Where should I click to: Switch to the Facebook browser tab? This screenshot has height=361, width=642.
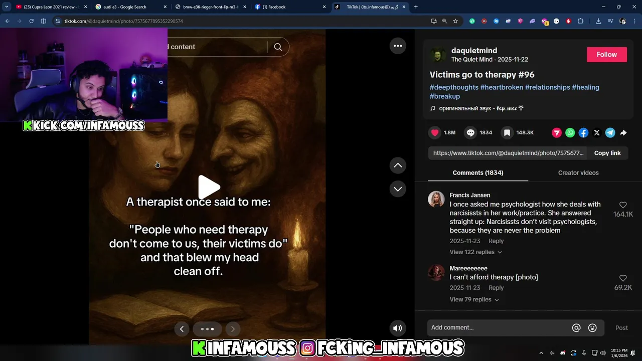[x=290, y=7]
